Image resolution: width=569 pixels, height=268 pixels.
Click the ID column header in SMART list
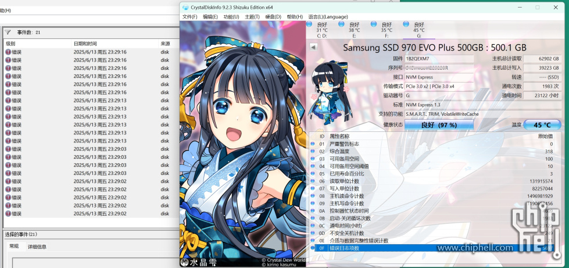(322, 136)
